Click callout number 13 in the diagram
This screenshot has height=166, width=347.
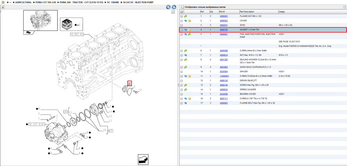(140, 90)
